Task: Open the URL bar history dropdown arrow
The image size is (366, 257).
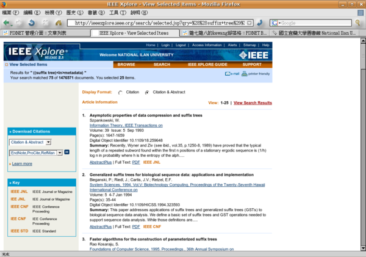Action: [249, 23]
